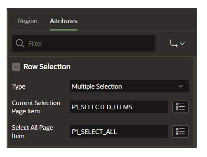This screenshot has height=157, width=207.
Task: Collapse the Row Selection section
Action: click(x=16, y=67)
